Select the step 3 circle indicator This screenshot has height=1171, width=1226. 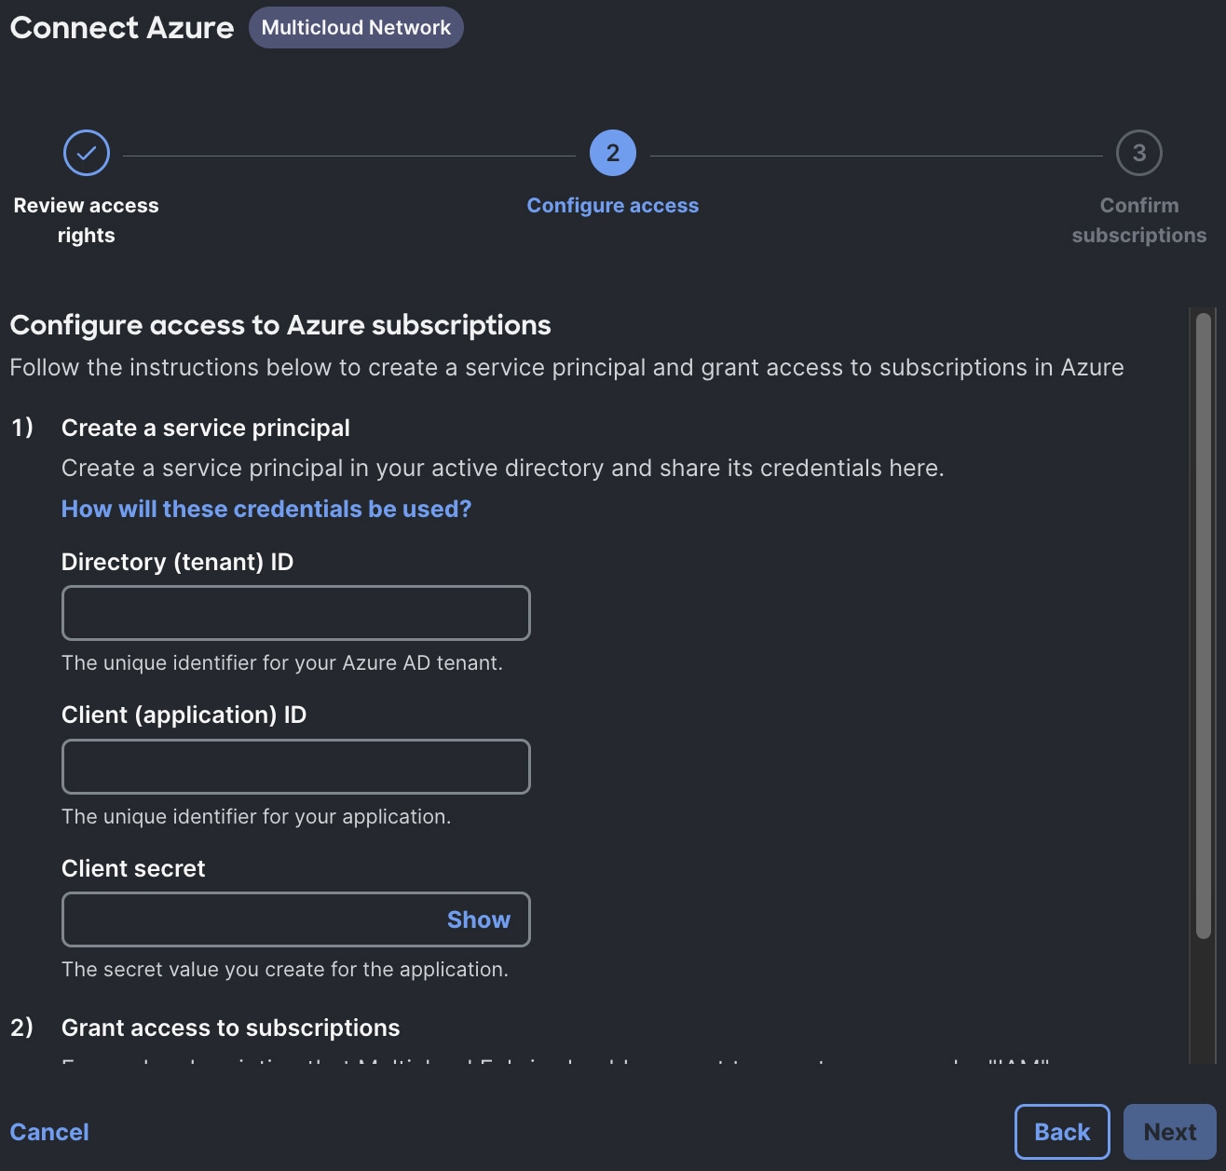[1139, 153]
